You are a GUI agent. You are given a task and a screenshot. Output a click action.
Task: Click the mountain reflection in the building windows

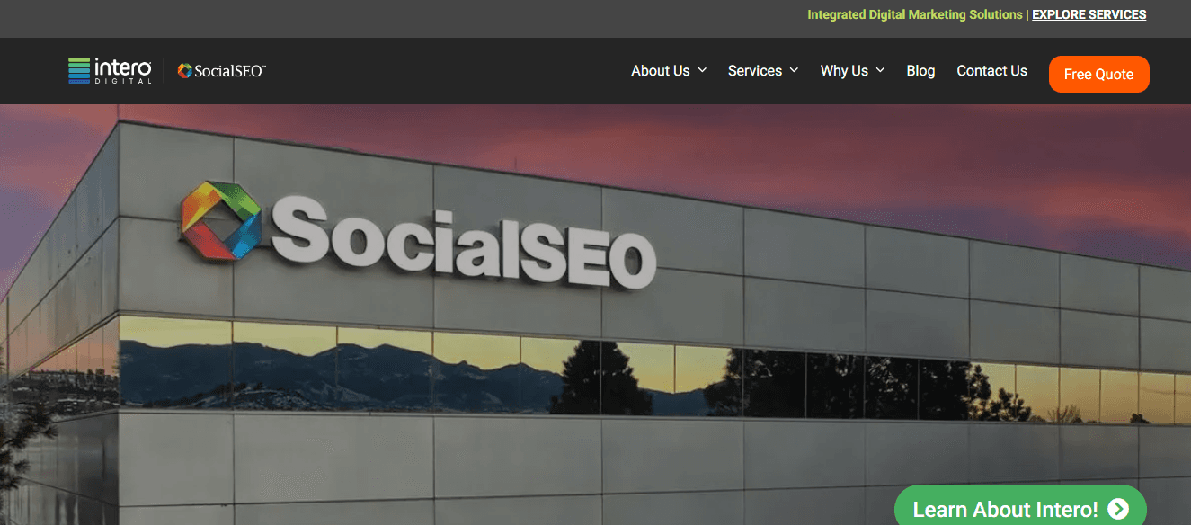click(342, 369)
